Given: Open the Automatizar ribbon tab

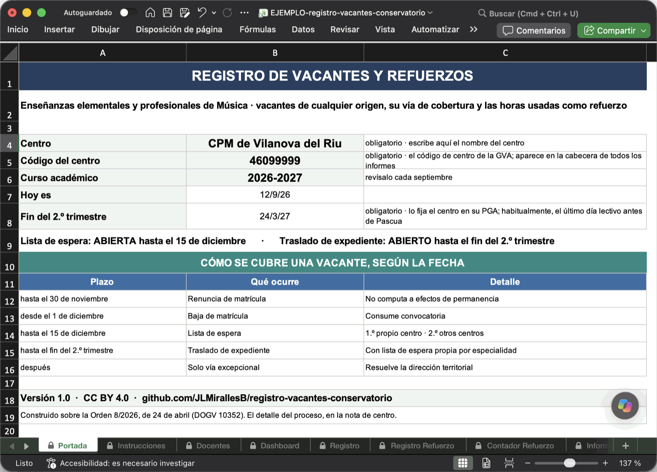Looking at the screenshot, I should pos(435,30).
